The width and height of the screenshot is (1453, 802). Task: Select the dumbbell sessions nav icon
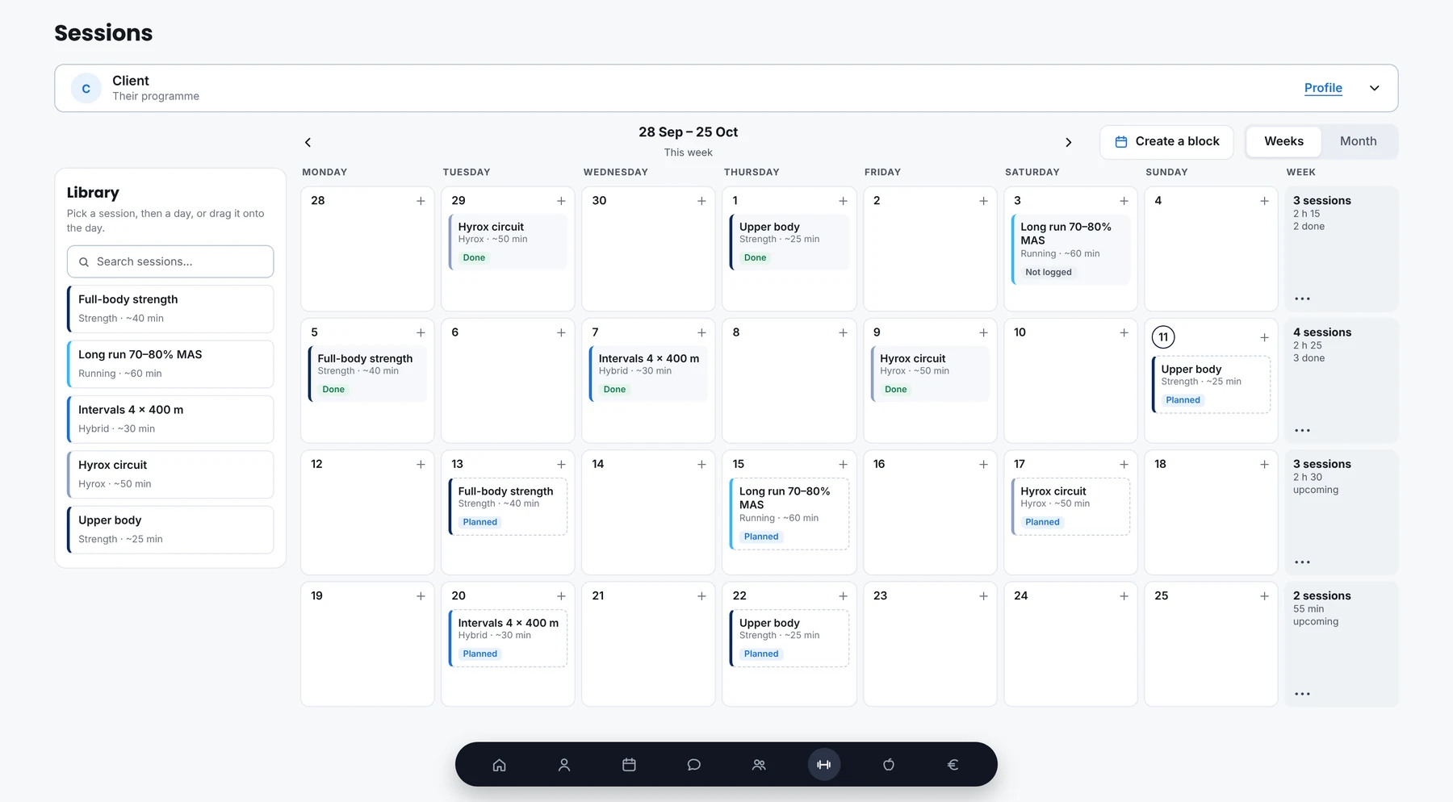point(823,765)
